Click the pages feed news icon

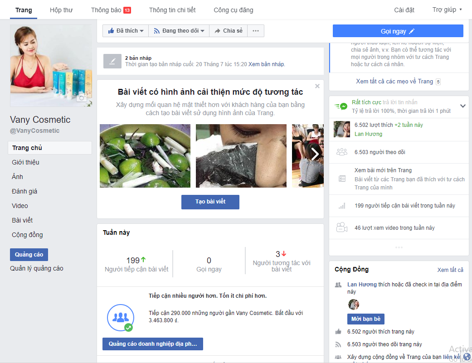click(342, 179)
